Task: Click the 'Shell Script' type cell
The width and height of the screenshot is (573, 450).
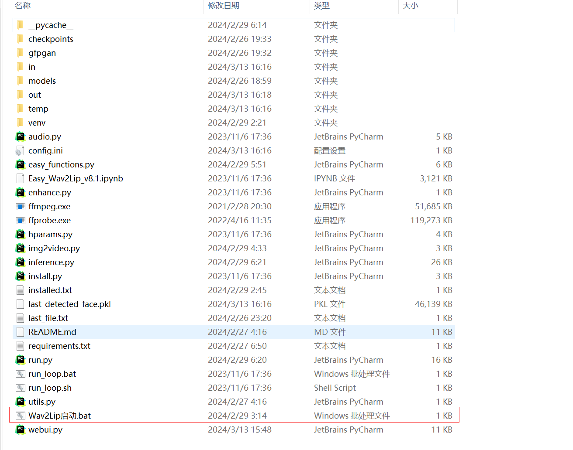Action: point(335,388)
